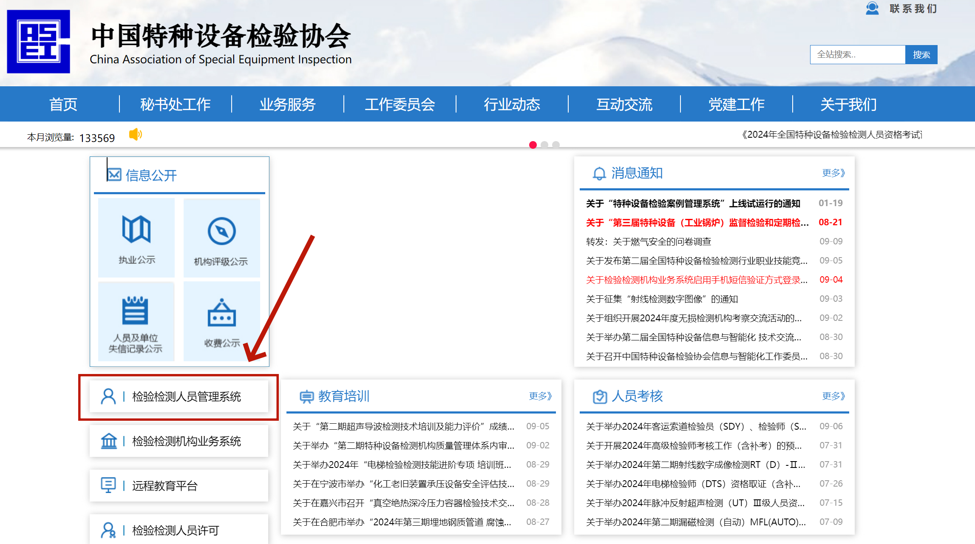Click 更多 in 消息通知 panel
Image resolution: width=975 pixels, height=544 pixels.
(833, 173)
